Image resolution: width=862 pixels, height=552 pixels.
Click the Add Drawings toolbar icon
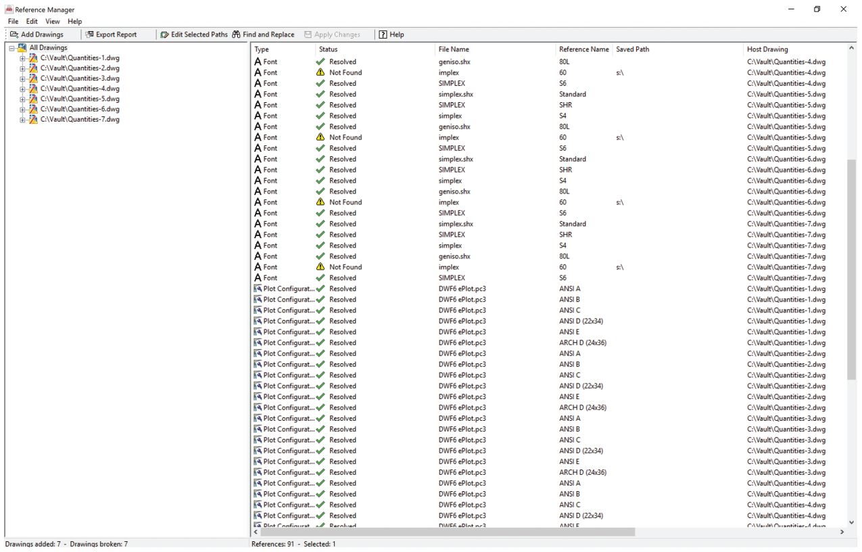pyautogui.click(x=15, y=34)
